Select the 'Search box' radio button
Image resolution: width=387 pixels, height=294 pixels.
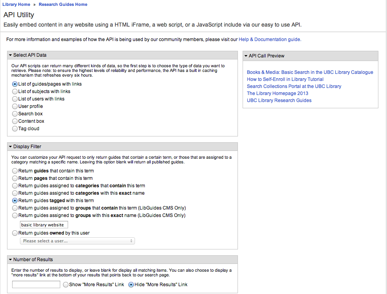(15, 114)
